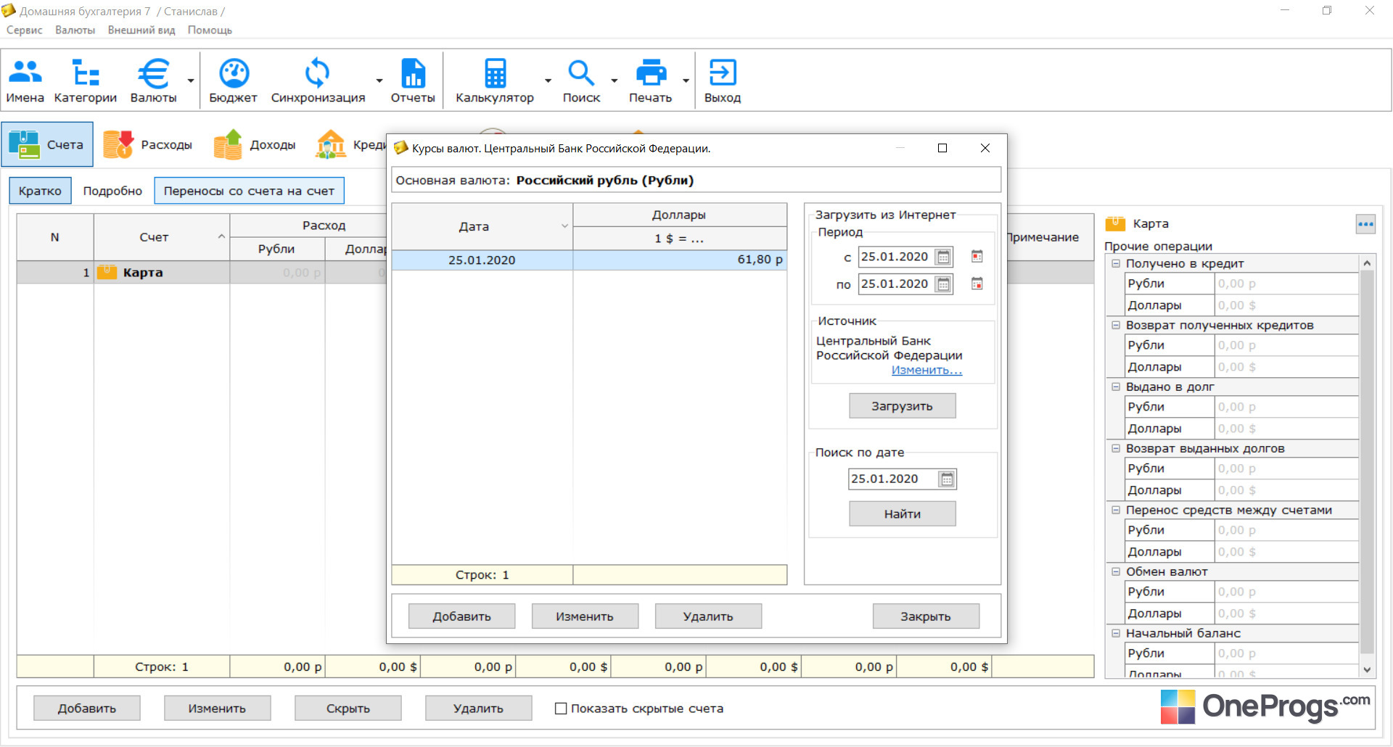Switch to the Расходы tab
Viewport: 1393px width, 747px height.
click(x=148, y=144)
